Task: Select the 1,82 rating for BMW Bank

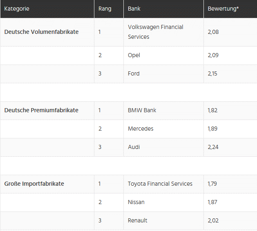Action: click(212, 111)
